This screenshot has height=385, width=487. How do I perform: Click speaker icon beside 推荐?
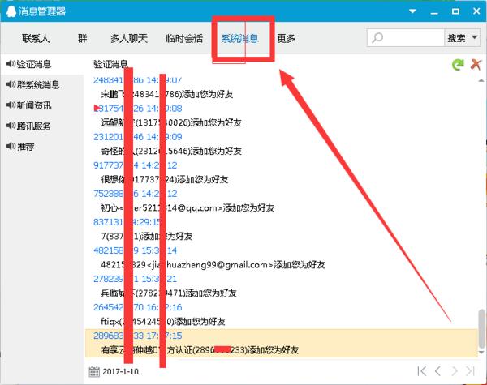(11, 146)
